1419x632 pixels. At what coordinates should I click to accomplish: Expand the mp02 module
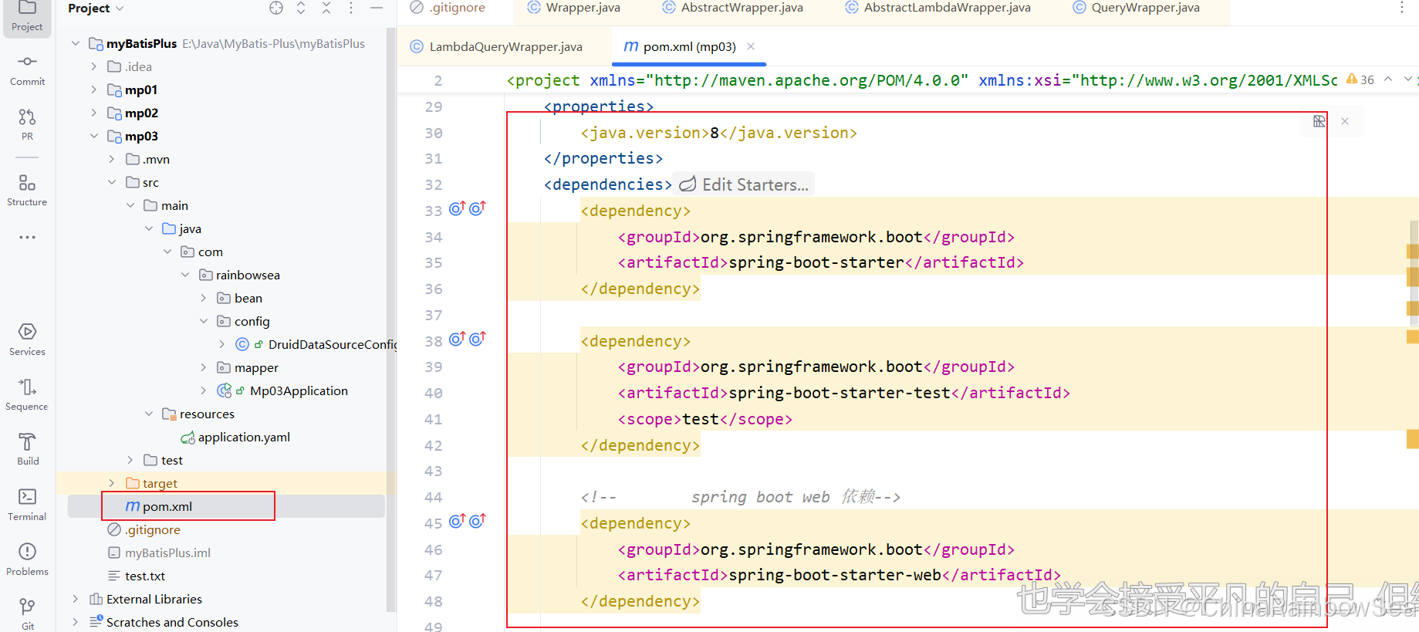click(x=94, y=113)
